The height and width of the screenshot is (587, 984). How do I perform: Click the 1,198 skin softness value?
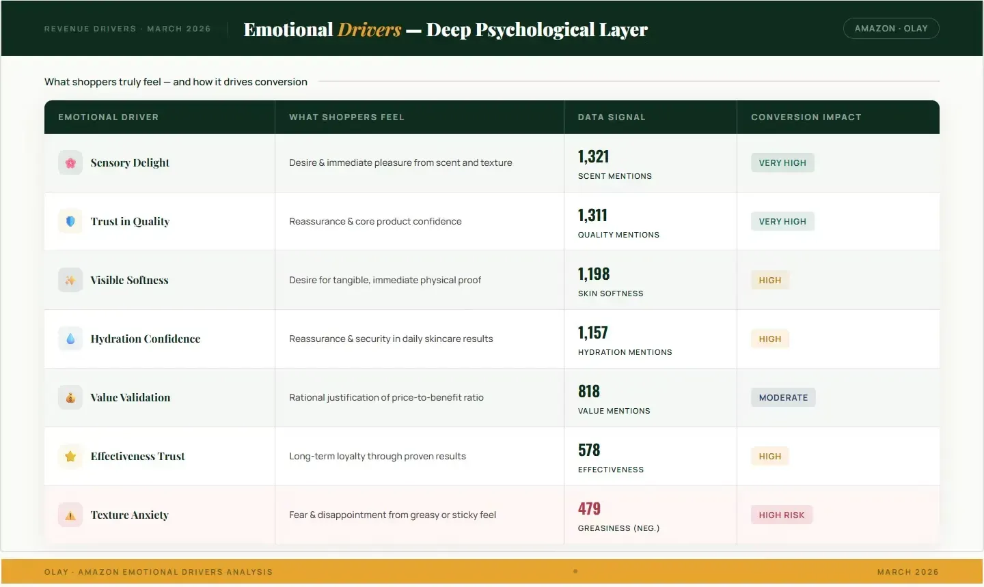click(x=594, y=274)
